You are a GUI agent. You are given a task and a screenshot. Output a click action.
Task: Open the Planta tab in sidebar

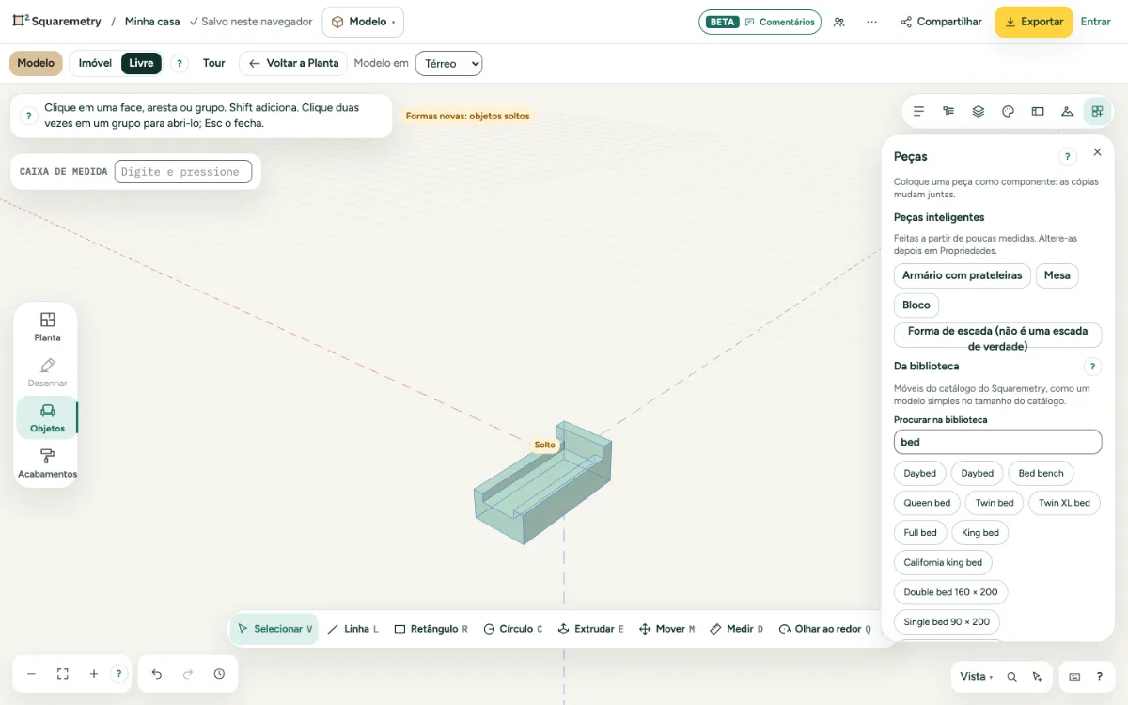(47, 327)
